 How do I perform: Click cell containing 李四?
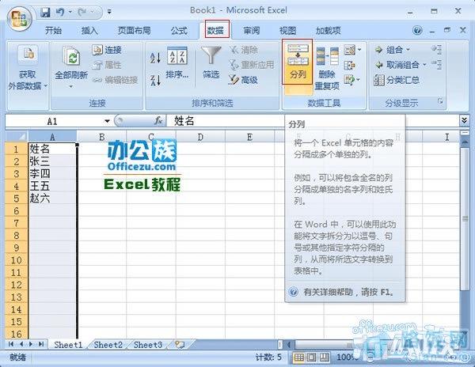[52, 173]
